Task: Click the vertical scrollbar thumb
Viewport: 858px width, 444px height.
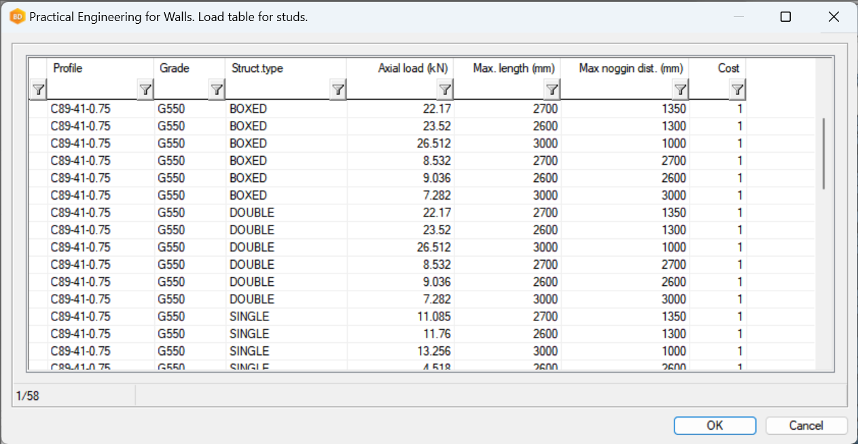Action: pyautogui.click(x=824, y=153)
